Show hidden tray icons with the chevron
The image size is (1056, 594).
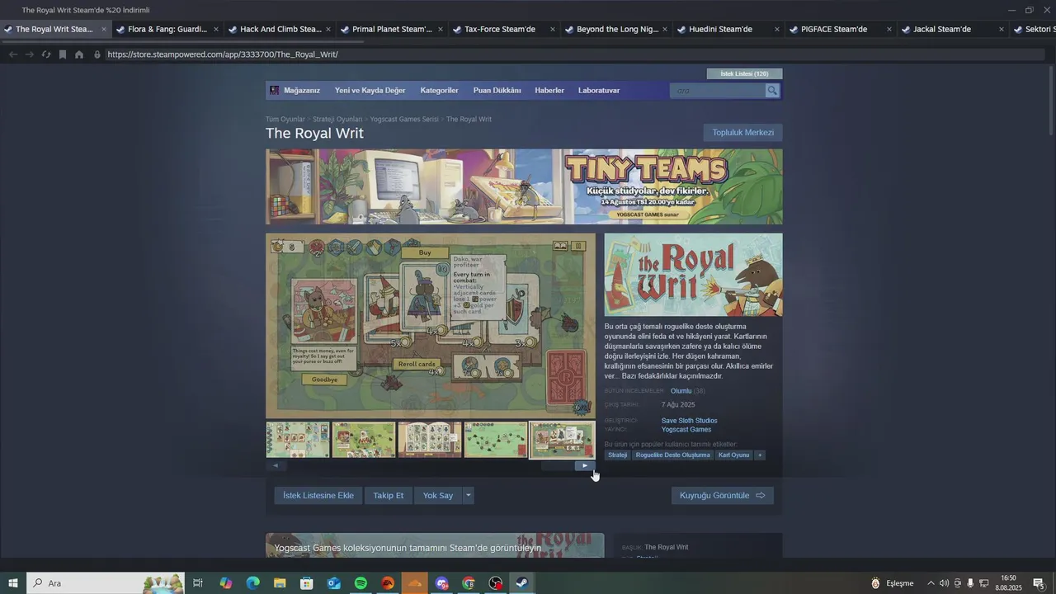tap(931, 583)
